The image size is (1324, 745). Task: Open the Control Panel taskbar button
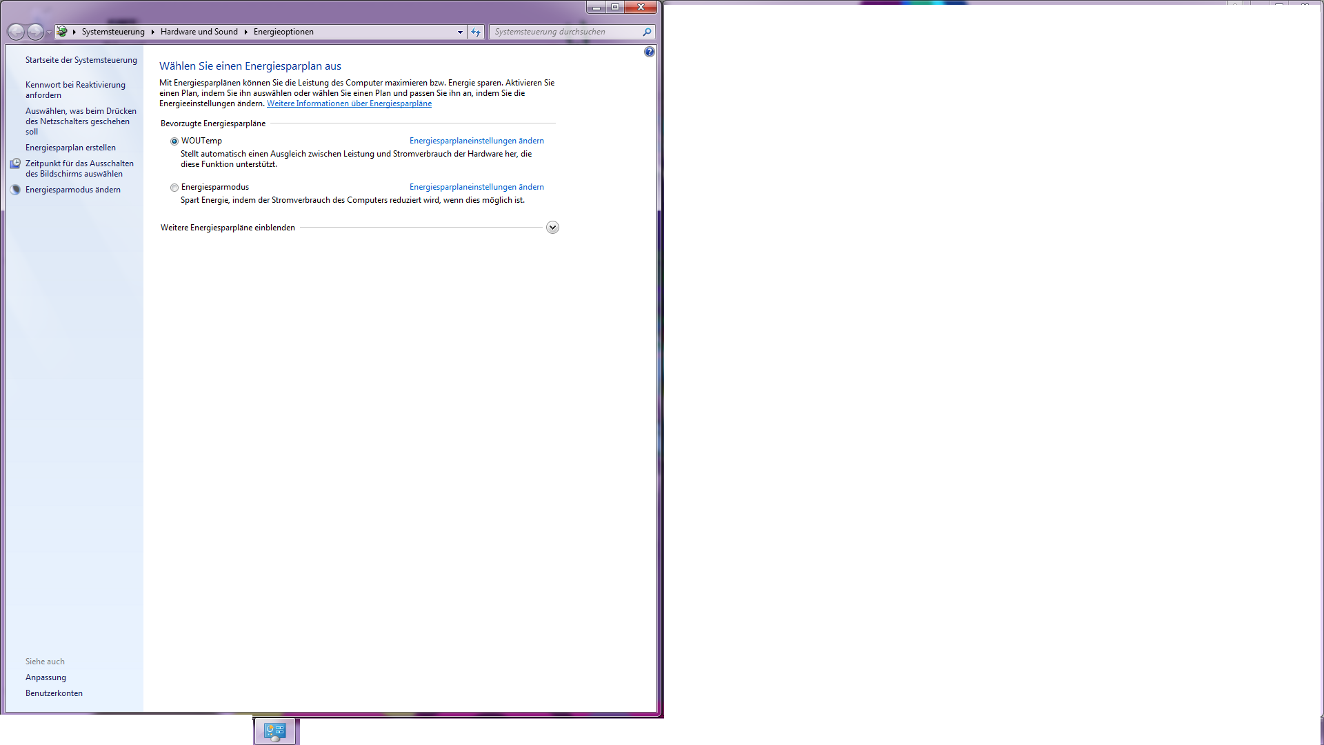[x=275, y=731]
